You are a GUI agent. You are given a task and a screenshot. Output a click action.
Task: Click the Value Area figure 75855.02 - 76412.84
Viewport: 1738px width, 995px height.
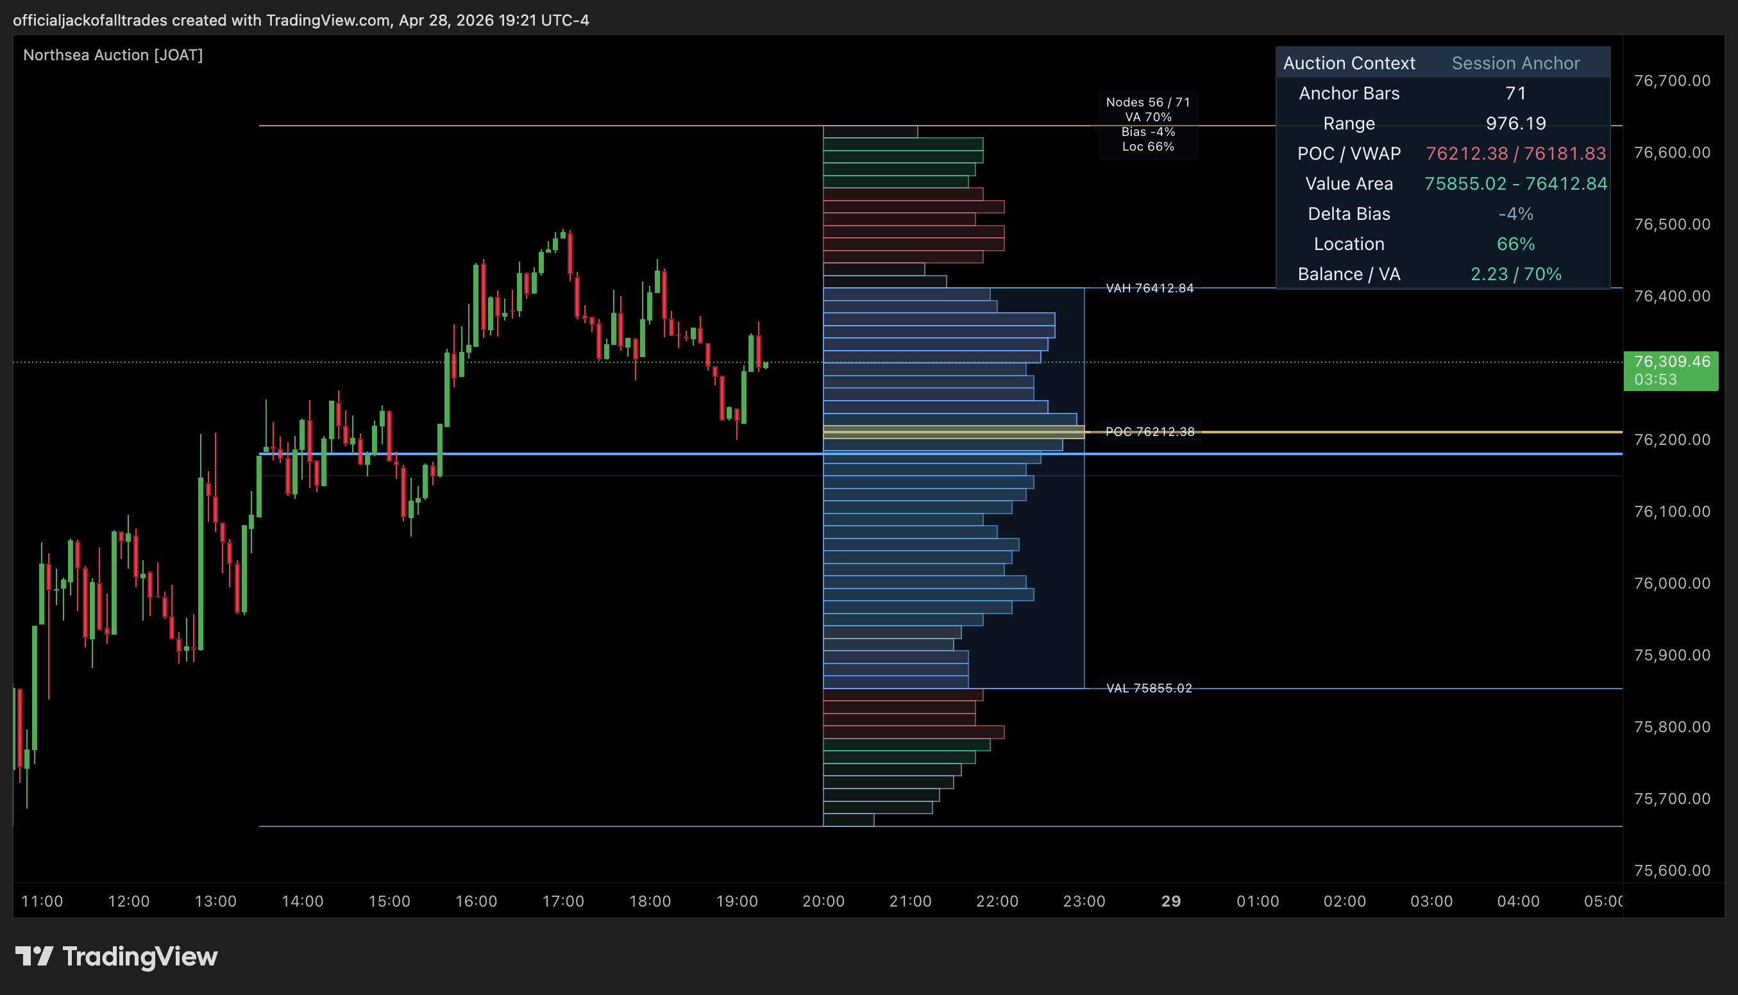tap(1515, 183)
